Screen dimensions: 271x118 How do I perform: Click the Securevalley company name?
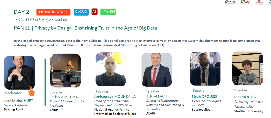[201, 110]
